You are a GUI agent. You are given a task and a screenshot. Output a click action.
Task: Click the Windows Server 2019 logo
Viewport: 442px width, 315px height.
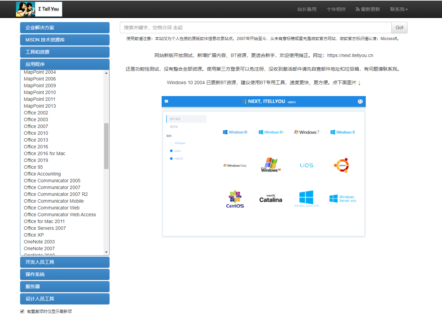(343, 199)
